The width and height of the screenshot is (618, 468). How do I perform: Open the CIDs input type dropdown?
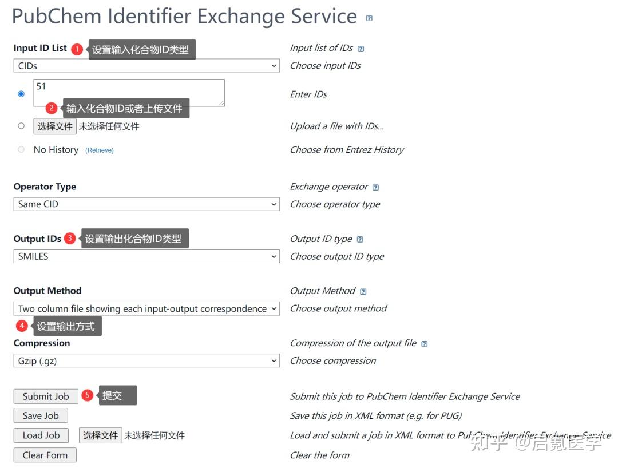coord(146,66)
